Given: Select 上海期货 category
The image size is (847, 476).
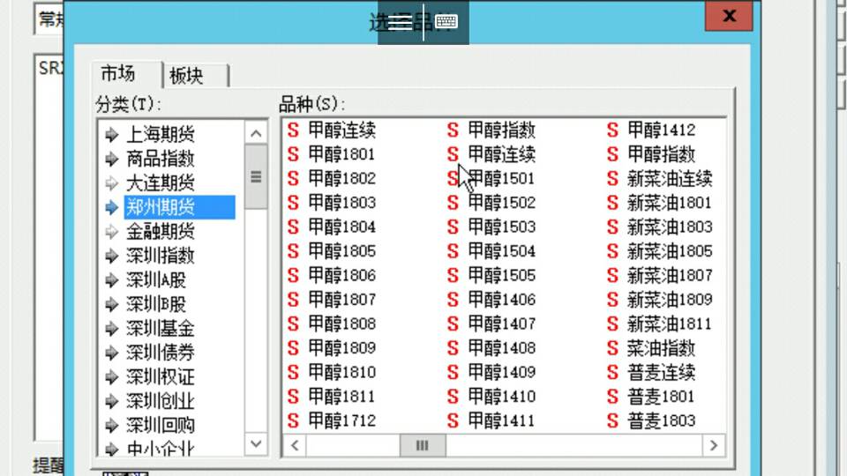Looking at the screenshot, I should click(x=160, y=134).
